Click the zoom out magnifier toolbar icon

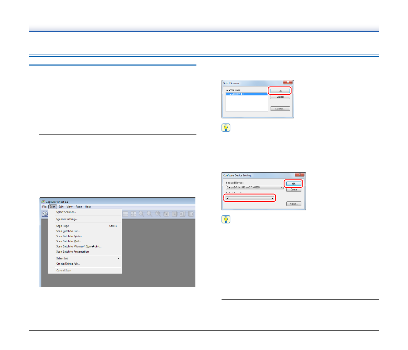[x=149, y=214]
